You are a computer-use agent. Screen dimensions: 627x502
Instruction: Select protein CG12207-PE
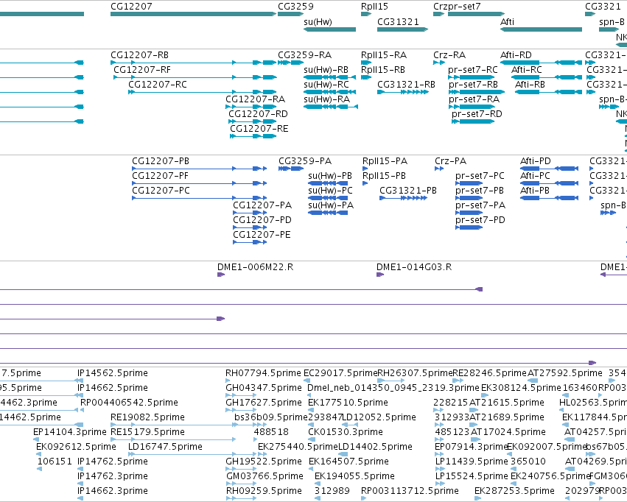point(250,243)
